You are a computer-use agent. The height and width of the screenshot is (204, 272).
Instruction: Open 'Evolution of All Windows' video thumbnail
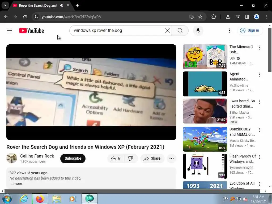(x=205, y=185)
